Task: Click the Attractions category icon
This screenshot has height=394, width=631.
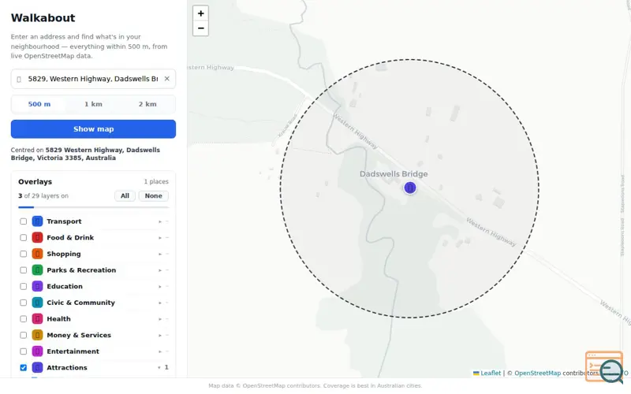Action: (x=37, y=367)
